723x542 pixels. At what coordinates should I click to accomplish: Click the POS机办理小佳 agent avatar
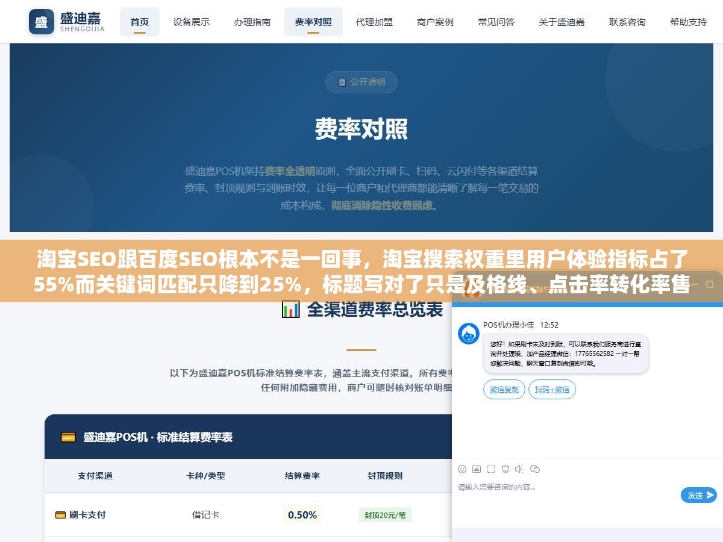469,334
